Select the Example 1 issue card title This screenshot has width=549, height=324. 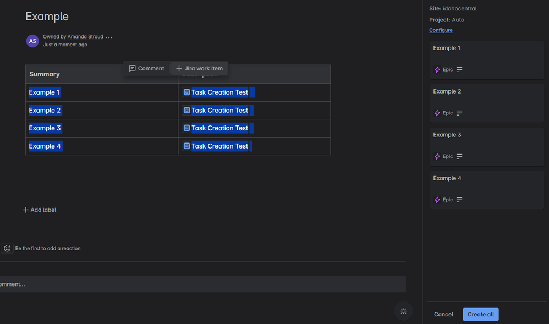click(x=447, y=48)
